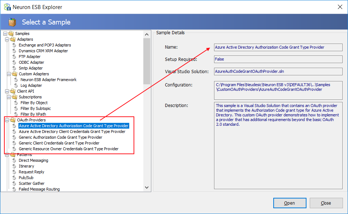The width and height of the screenshot is (348, 214).
Task: Click icon beside Generic Authorization Code Grant Type Provider
Action: tap(14, 137)
